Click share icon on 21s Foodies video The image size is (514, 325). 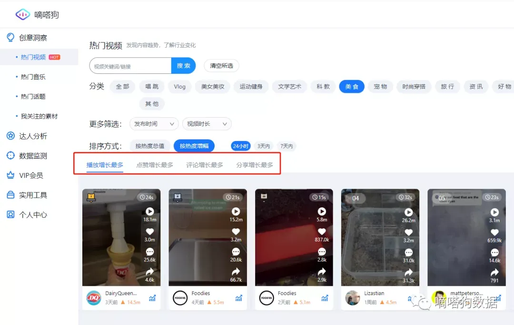click(x=236, y=272)
